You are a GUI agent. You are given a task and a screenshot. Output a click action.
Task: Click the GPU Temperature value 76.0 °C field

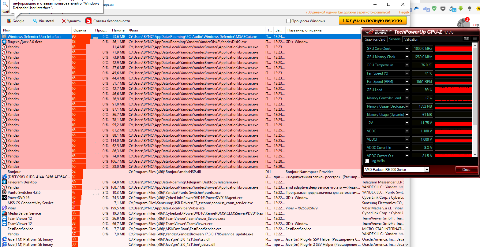point(422,65)
